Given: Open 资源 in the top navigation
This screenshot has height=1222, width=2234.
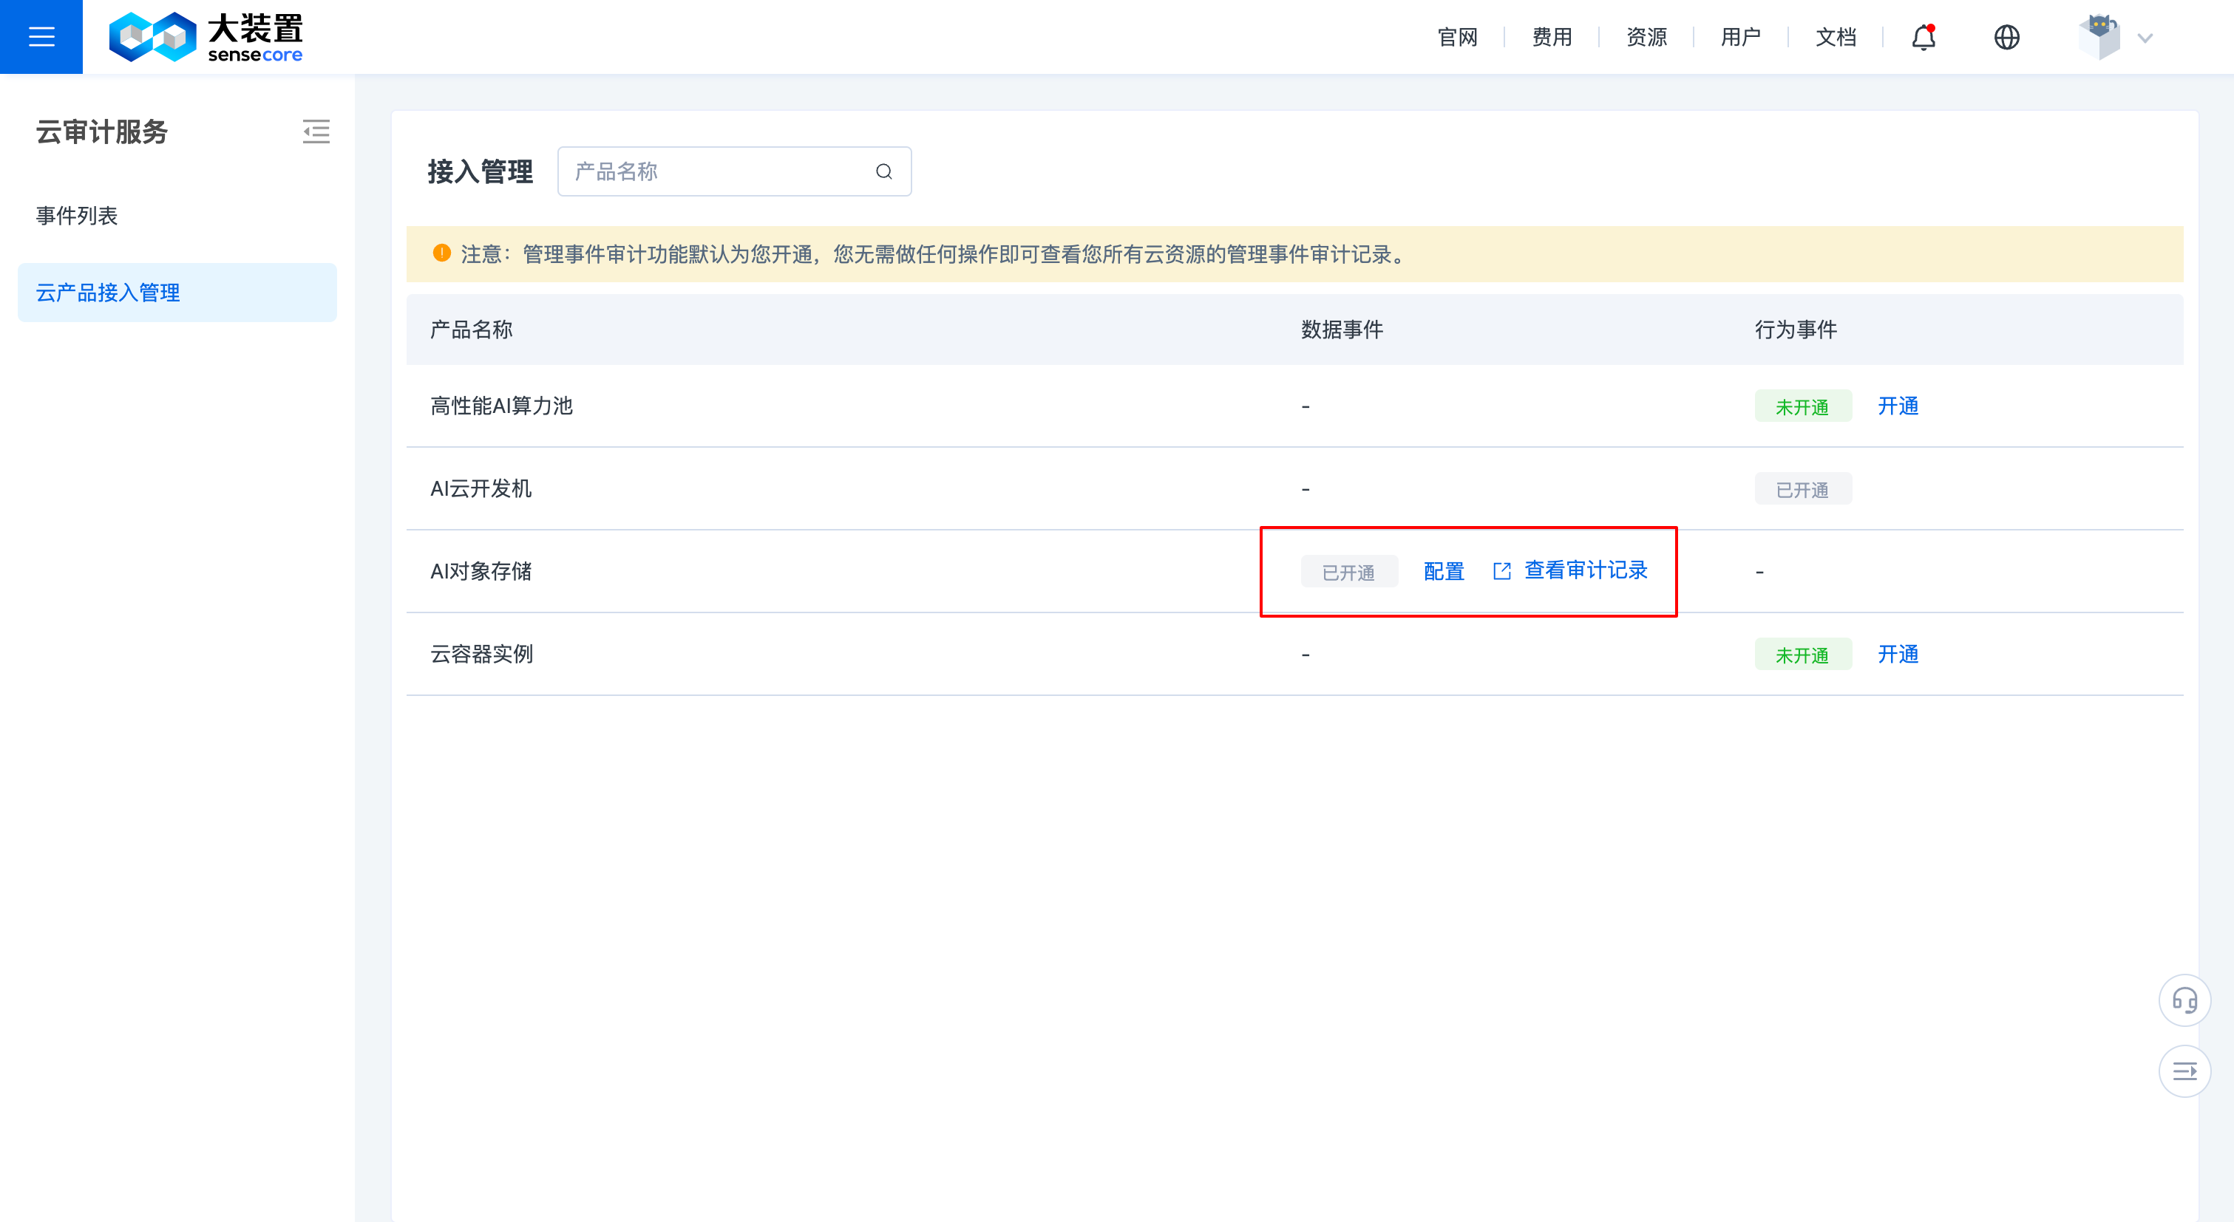Looking at the screenshot, I should tap(1646, 37).
